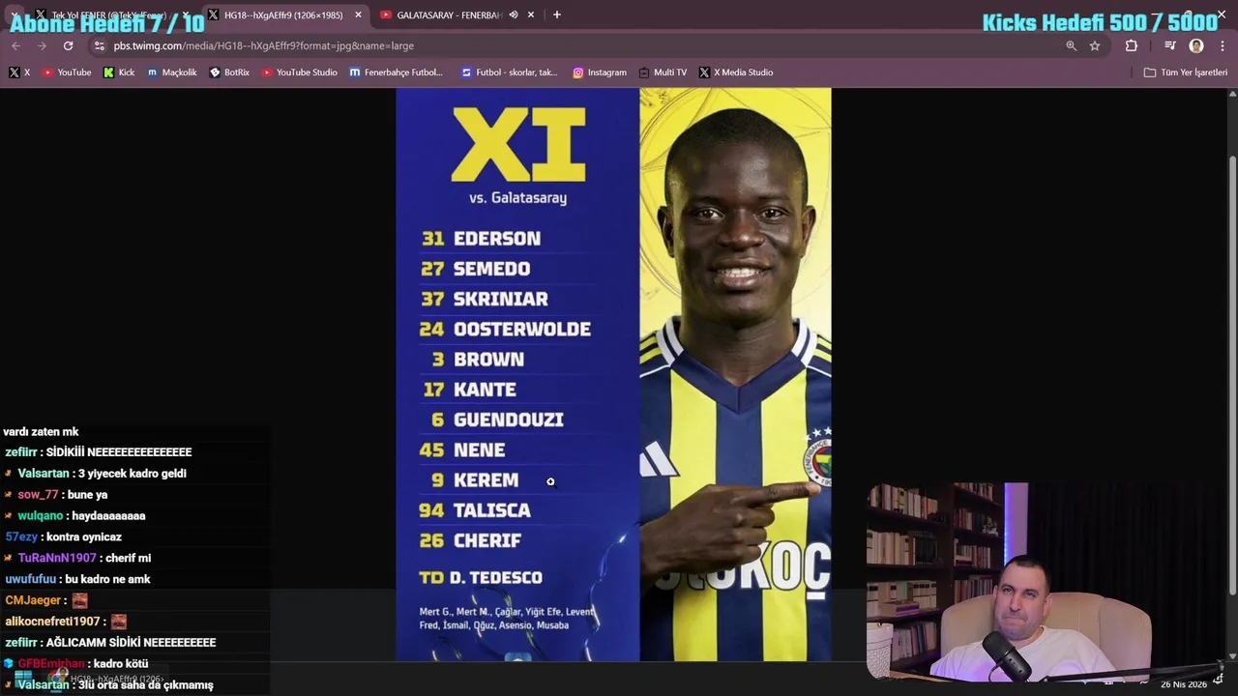Close the GALATASARAY - FENERBAH YouTube tab

531,14
